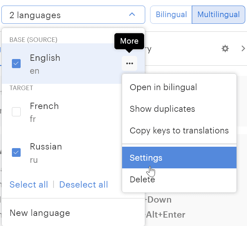Click the French language name
Image resolution: width=247 pixels, height=226 pixels.
[x=44, y=106]
